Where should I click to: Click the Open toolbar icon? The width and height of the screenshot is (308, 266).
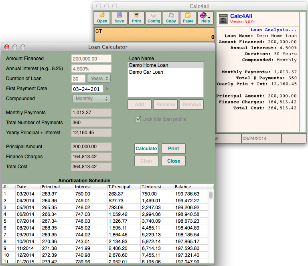pos(102,18)
